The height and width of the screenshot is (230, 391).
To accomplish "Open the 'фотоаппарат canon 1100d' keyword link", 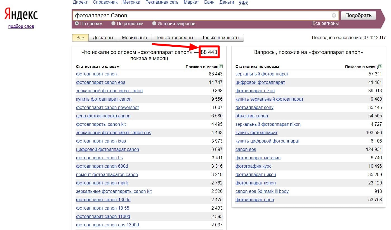I will (x=103, y=217).
